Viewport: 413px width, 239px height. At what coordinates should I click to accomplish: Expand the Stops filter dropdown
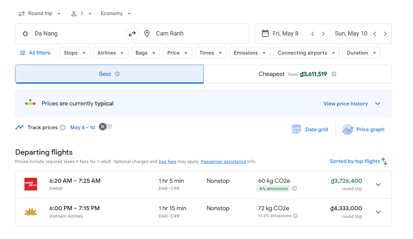pos(75,53)
